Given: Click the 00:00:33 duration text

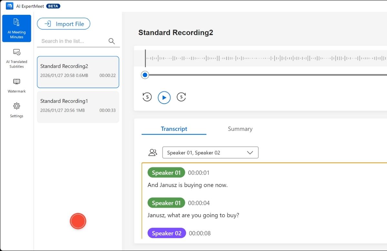Looking at the screenshot, I should click(x=107, y=110).
